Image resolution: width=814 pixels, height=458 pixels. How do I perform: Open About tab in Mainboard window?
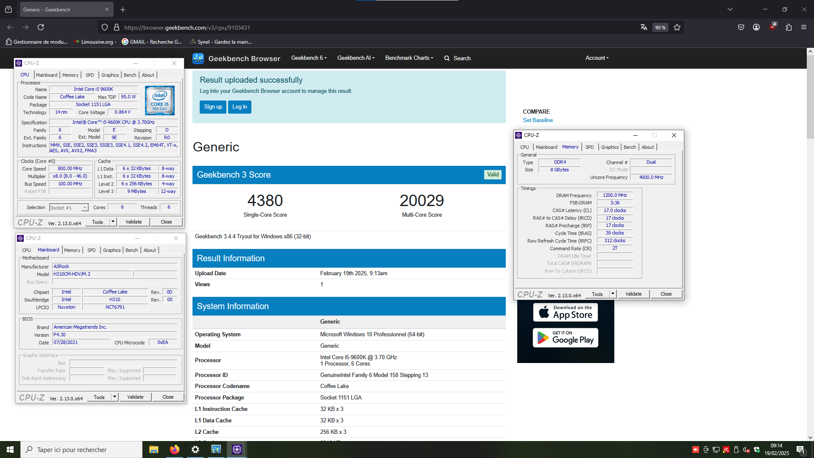coord(150,250)
